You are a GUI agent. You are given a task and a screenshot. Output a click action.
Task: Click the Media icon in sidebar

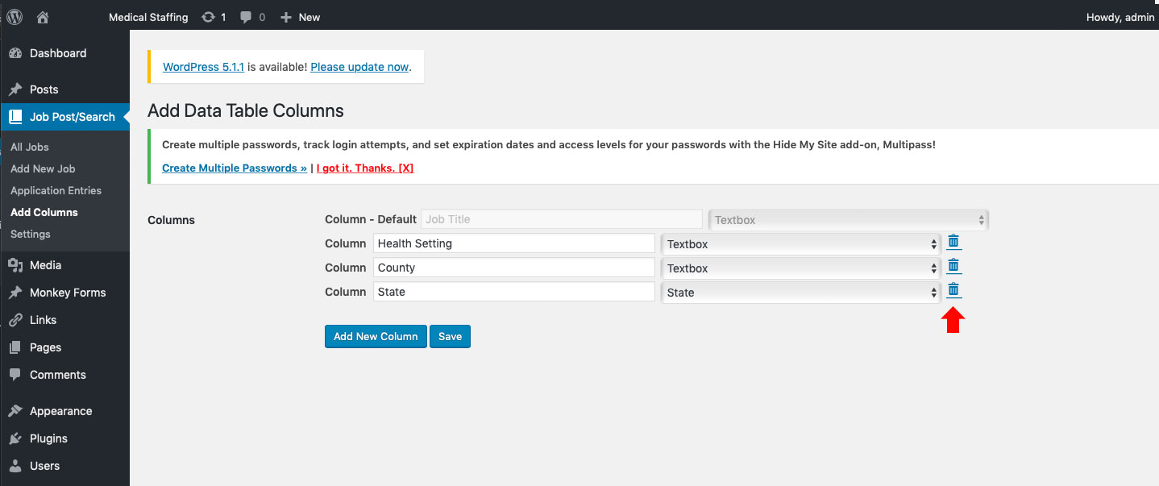click(15, 265)
